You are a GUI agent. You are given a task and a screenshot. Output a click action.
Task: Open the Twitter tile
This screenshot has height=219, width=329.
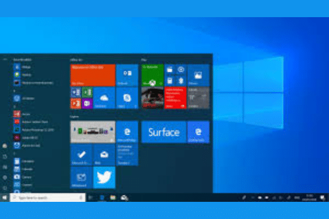(x=104, y=178)
